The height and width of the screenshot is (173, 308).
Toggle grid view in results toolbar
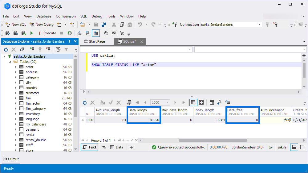coord(193,102)
